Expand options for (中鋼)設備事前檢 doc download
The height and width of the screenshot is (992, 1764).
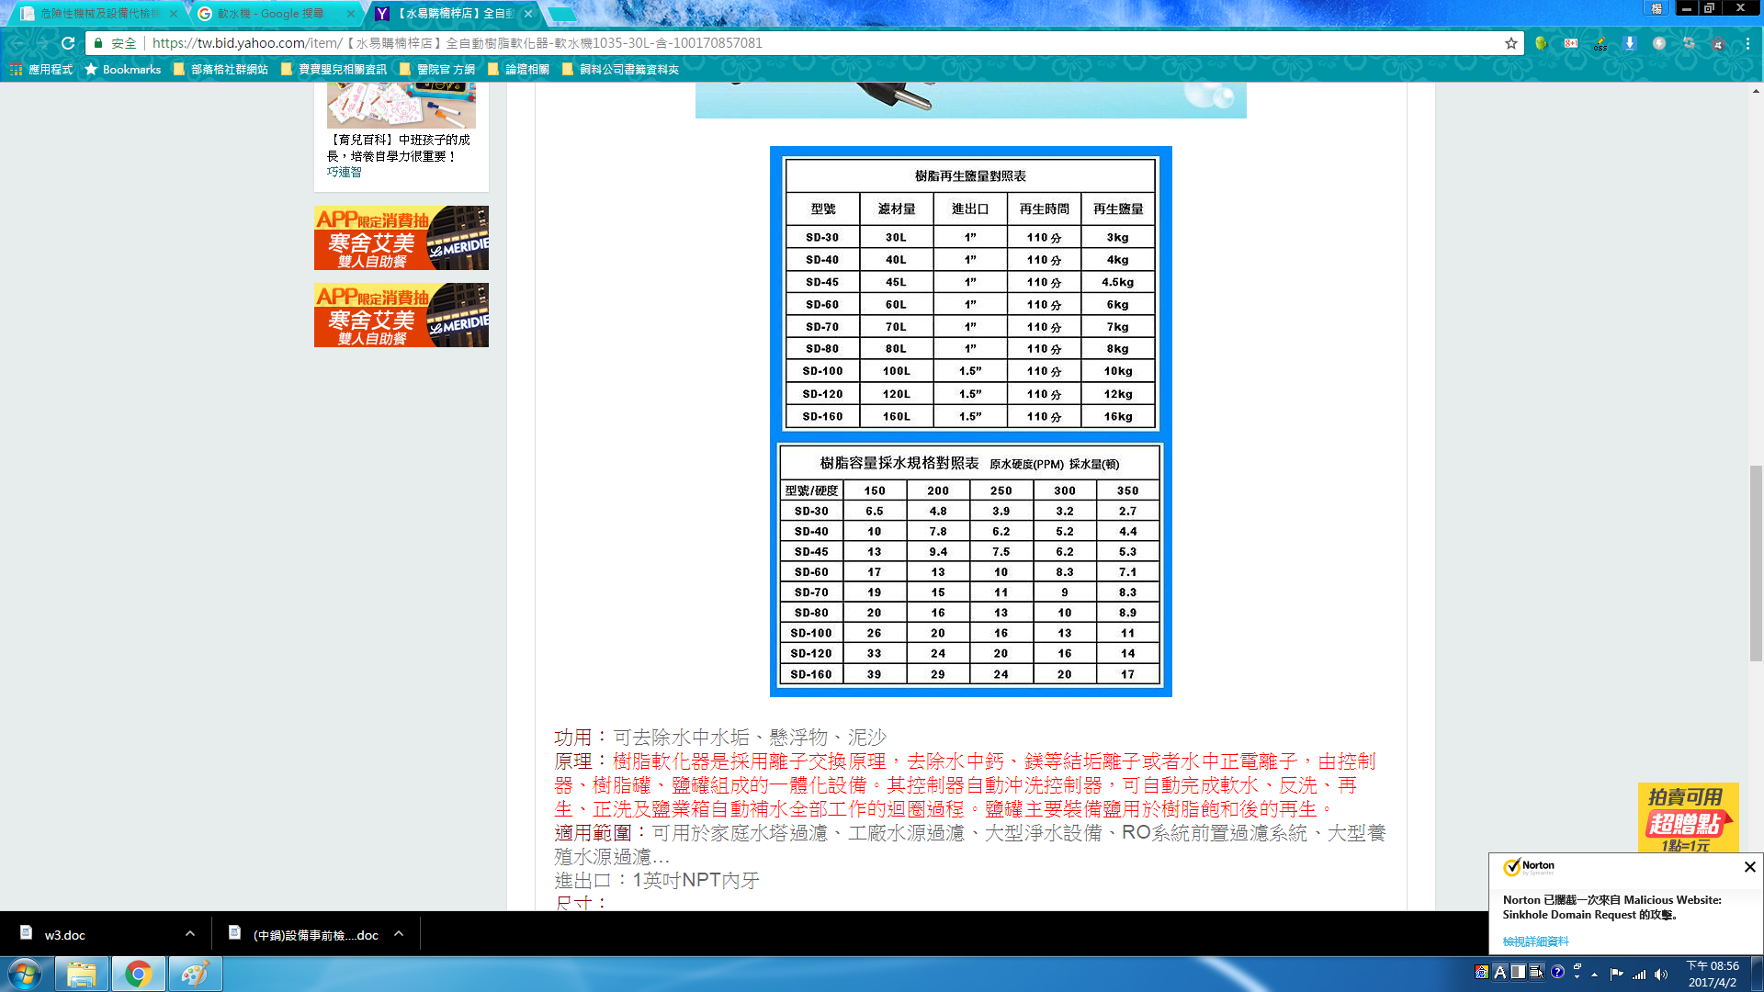point(399,934)
